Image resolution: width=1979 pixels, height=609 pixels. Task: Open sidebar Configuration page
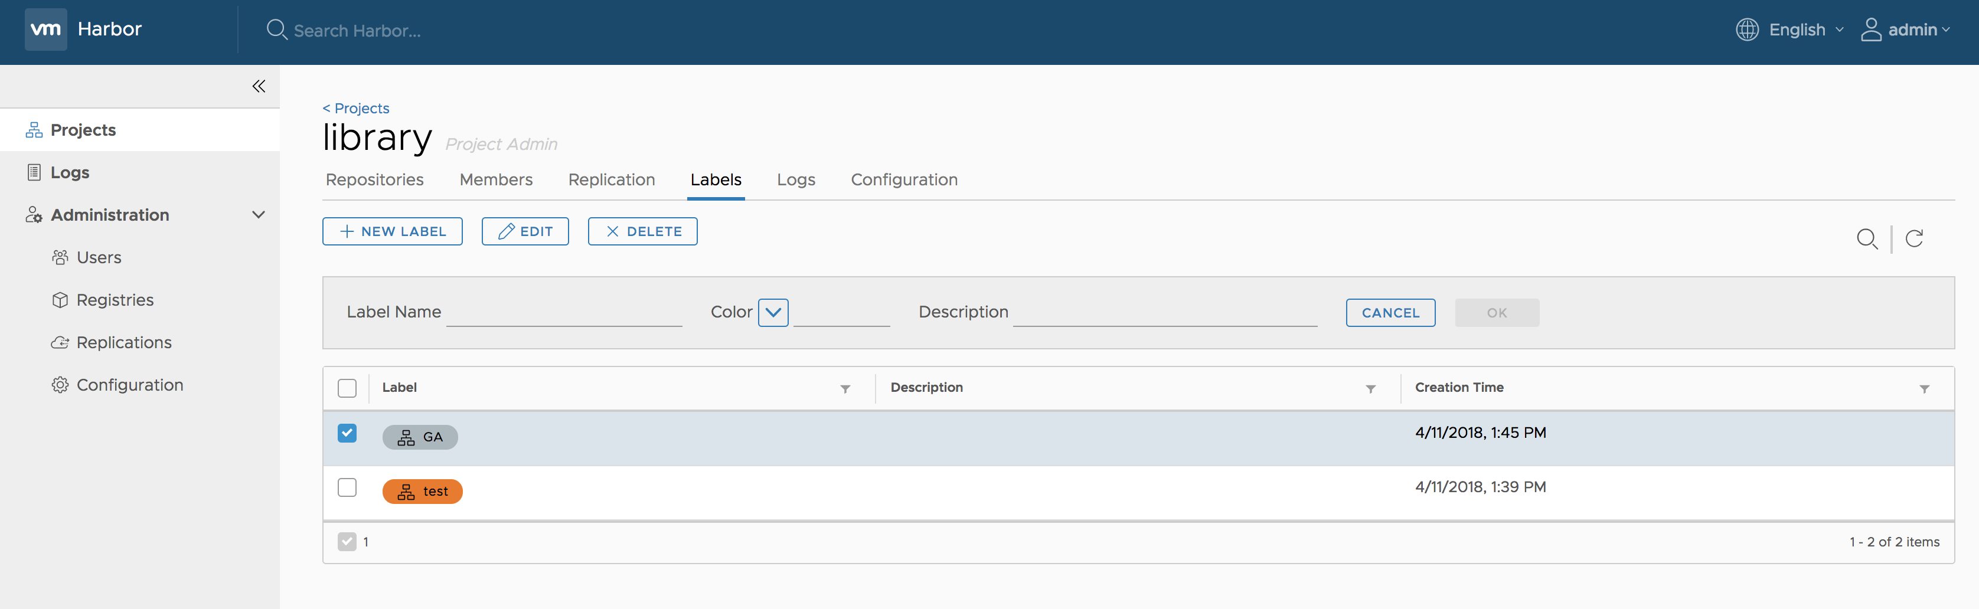130,385
